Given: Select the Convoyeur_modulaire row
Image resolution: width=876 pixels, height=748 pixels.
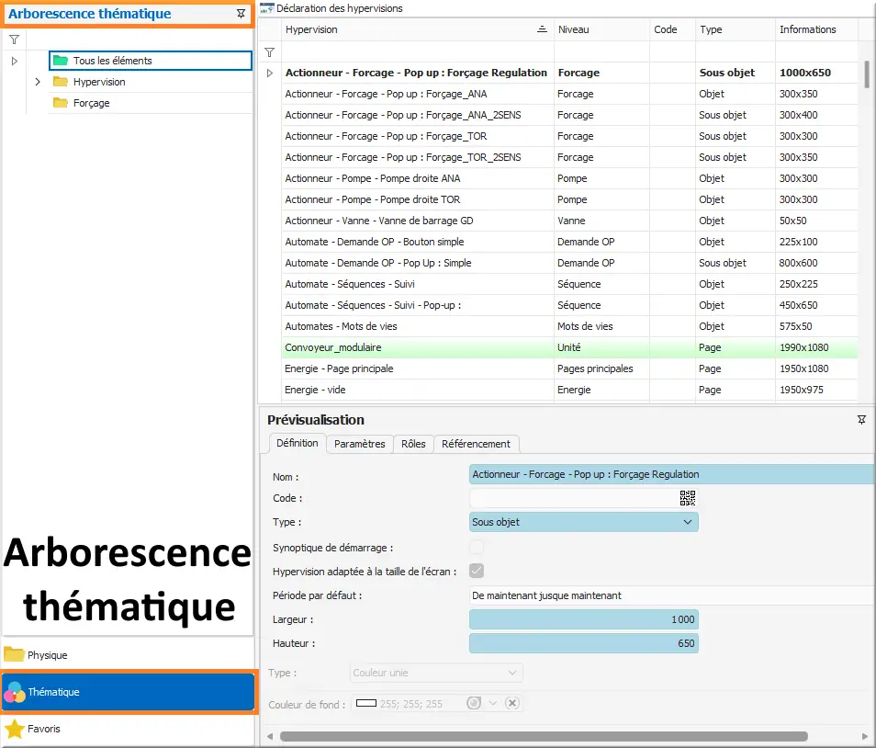Looking at the screenshot, I should [x=570, y=347].
